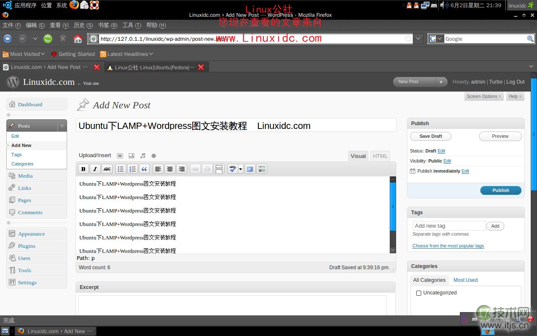Align text center in the editor
Viewport: 537px width, 336px height.
pyautogui.click(x=170, y=169)
